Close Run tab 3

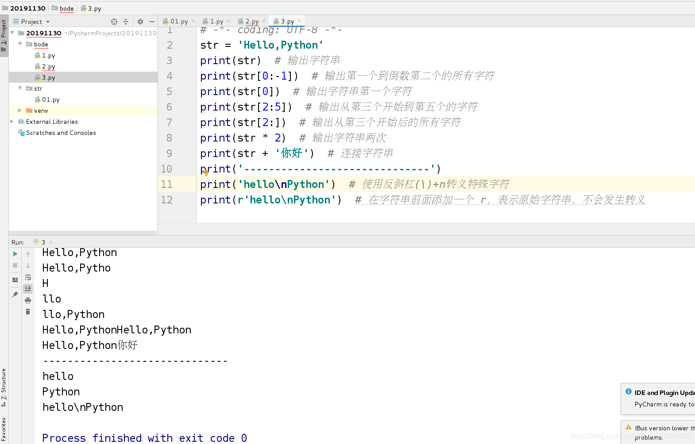[51, 242]
